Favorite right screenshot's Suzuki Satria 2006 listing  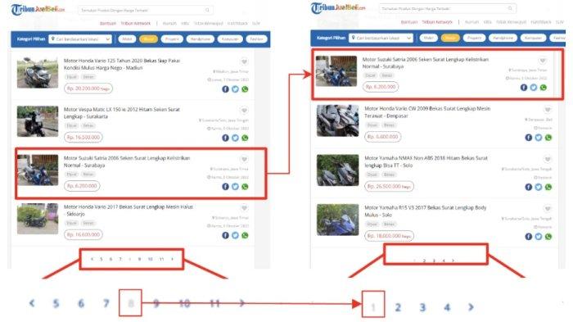click(x=542, y=60)
